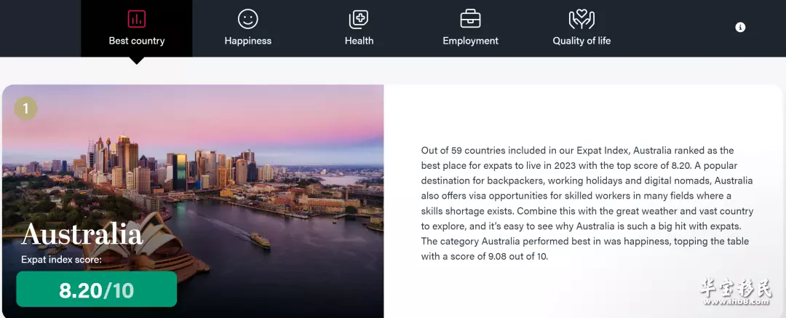The image size is (786, 318).
Task: Click the Best country bar chart icon
Action: point(136,19)
